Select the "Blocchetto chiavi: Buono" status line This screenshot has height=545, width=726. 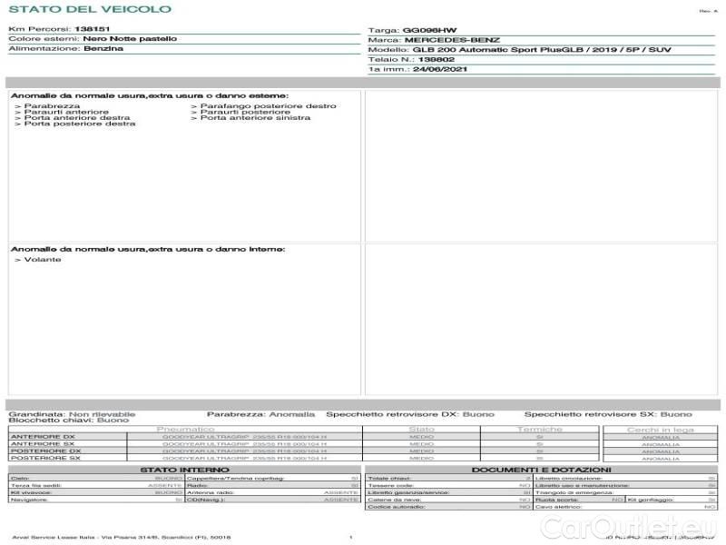coord(69,421)
